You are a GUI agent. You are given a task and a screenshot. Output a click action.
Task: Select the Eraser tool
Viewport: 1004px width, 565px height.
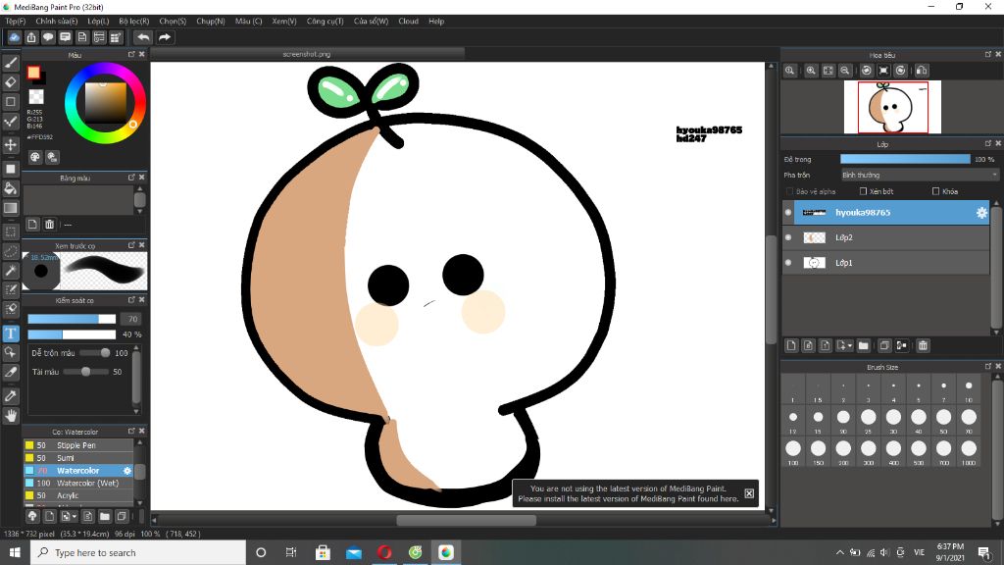pos(11,82)
